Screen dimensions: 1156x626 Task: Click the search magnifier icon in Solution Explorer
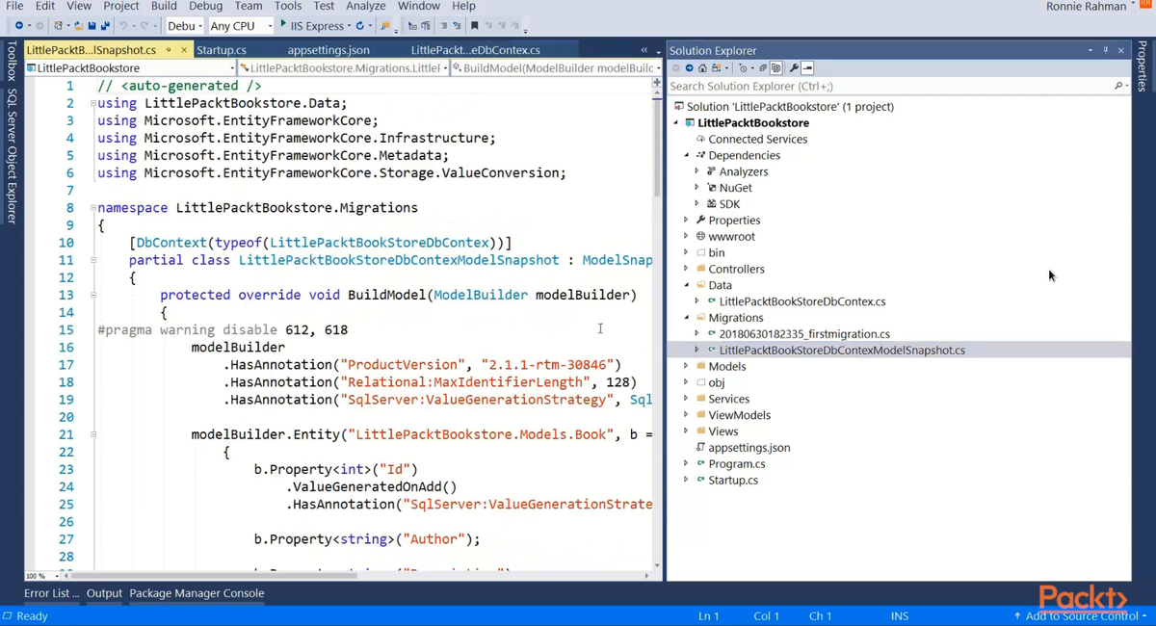1117,86
